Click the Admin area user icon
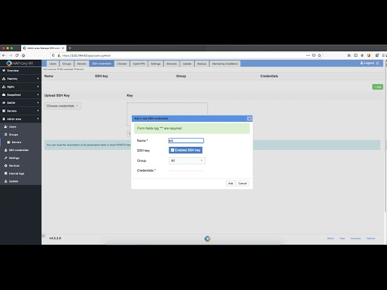The width and height of the screenshot is (387, 290). 4,119
